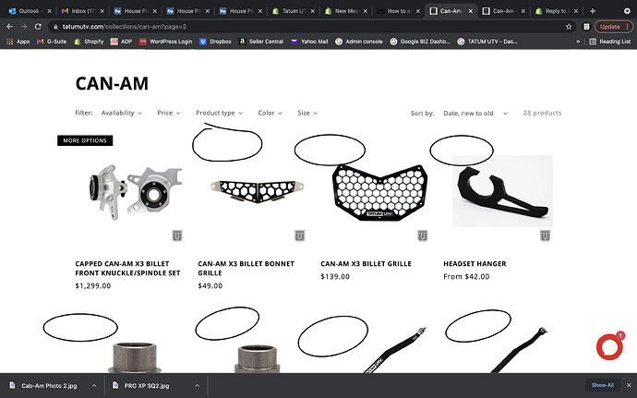Switch to the Outlook tab
This screenshot has height=398, width=637.
(30, 11)
